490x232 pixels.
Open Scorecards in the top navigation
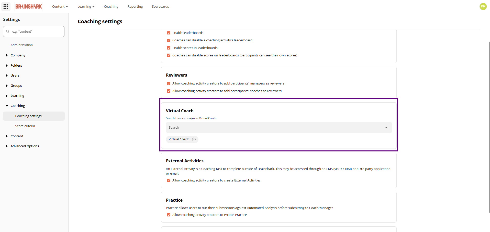coord(160,6)
